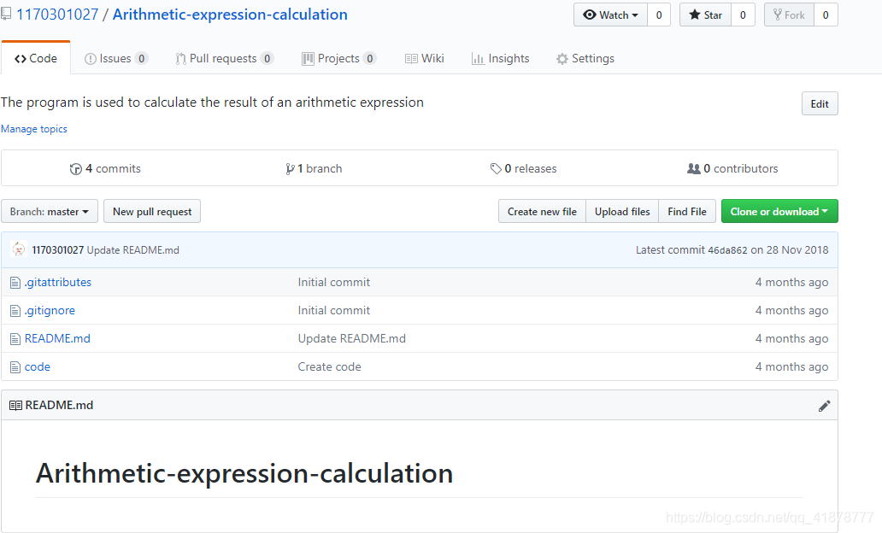The width and height of the screenshot is (882, 533).
Task: Open latest commit hash 46da862
Action: coord(727,250)
